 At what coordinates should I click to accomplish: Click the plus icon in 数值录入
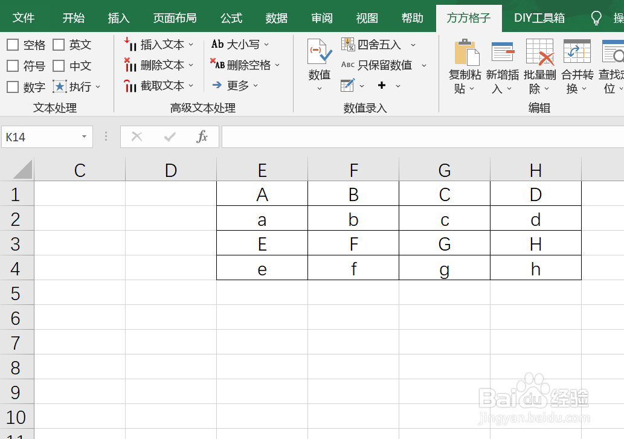pos(382,85)
